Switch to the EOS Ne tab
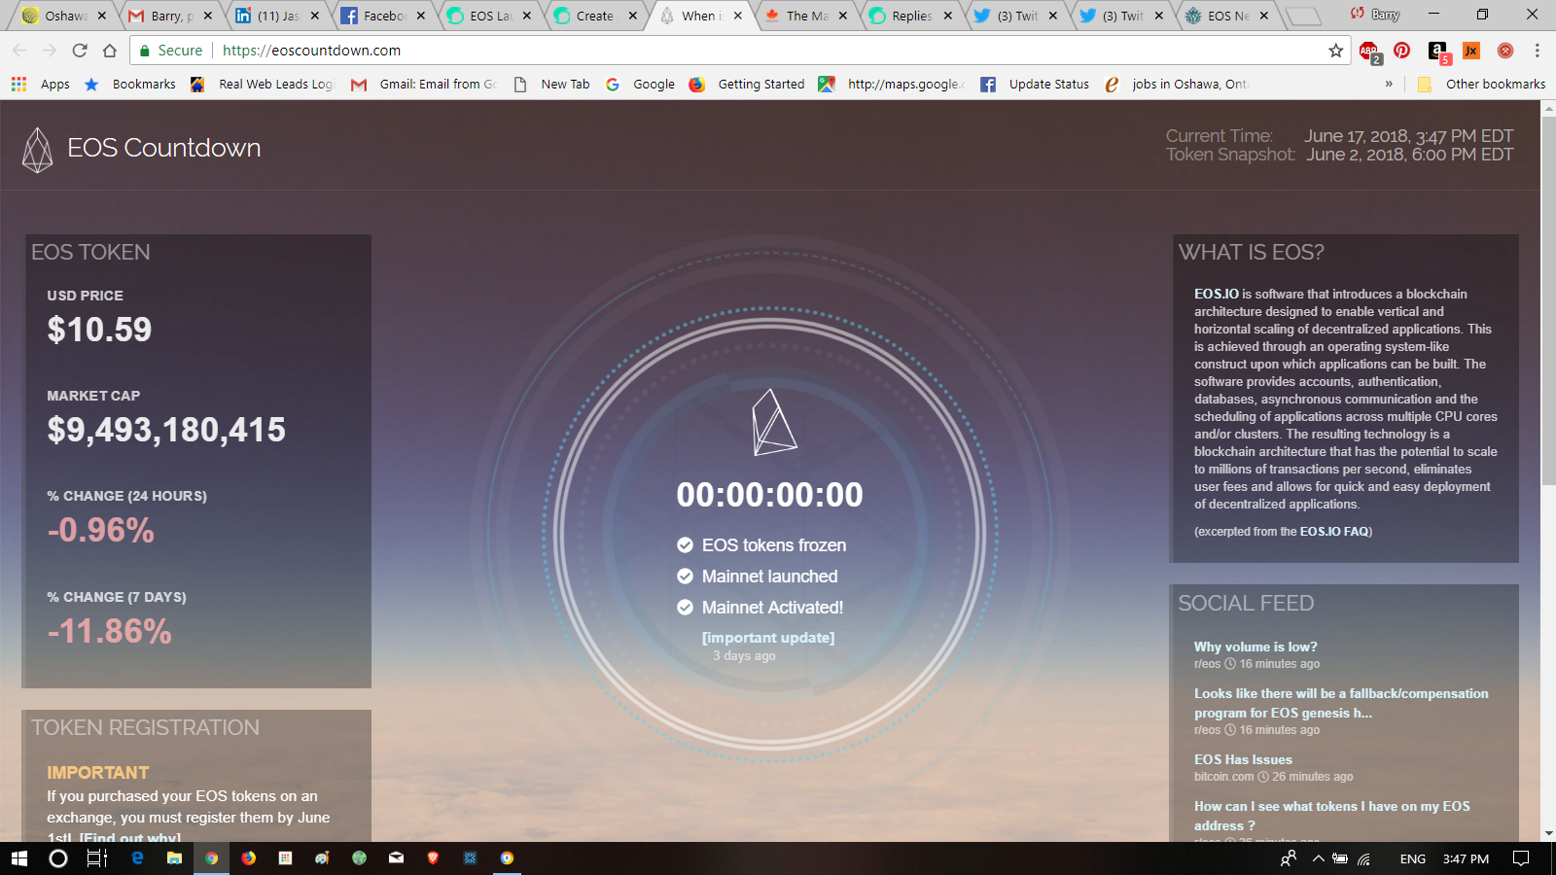This screenshot has width=1556, height=875. click(x=1227, y=16)
